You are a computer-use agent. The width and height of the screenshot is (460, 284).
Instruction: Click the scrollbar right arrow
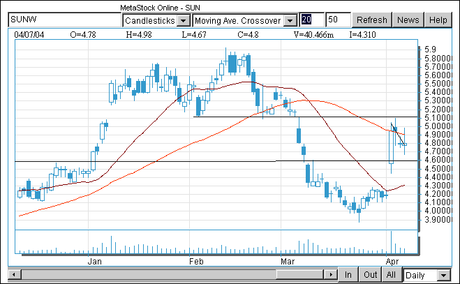pyautogui.click(x=331, y=275)
